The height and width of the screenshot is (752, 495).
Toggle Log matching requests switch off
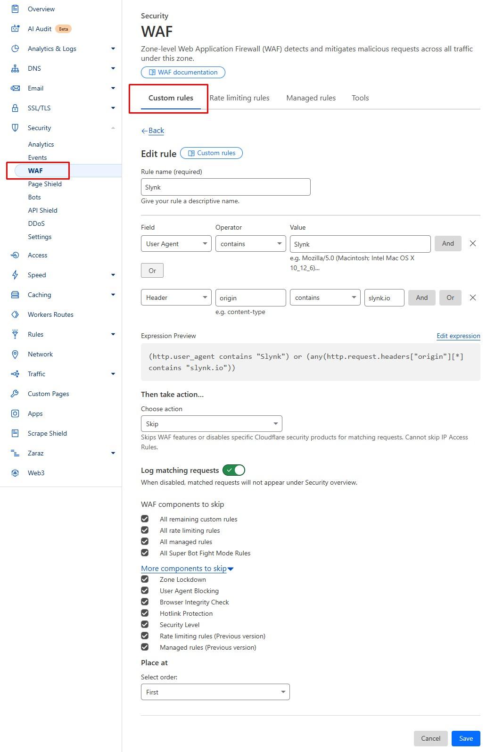(234, 470)
